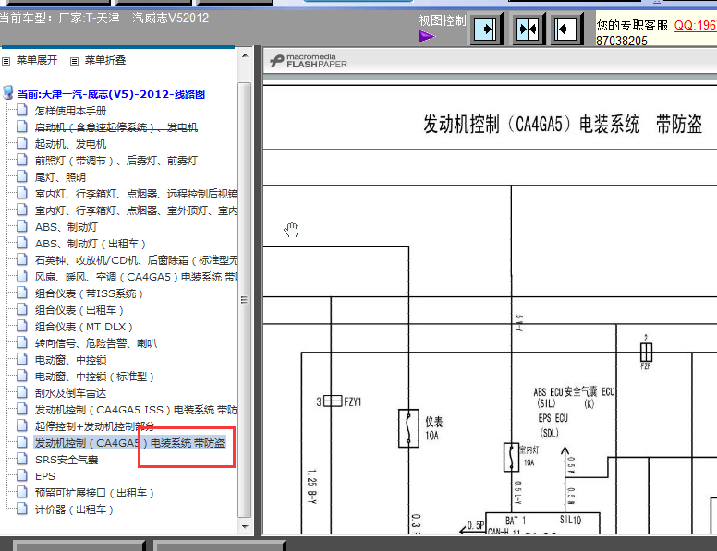Click the 菜单展开 expand-menu icon
The height and width of the screenshot is (551, 717).
(x=6, y=61)
